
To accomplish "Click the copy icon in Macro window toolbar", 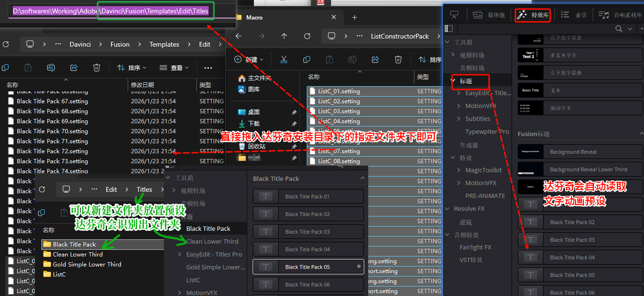I will pyautogui.click(x=307, y=59).
